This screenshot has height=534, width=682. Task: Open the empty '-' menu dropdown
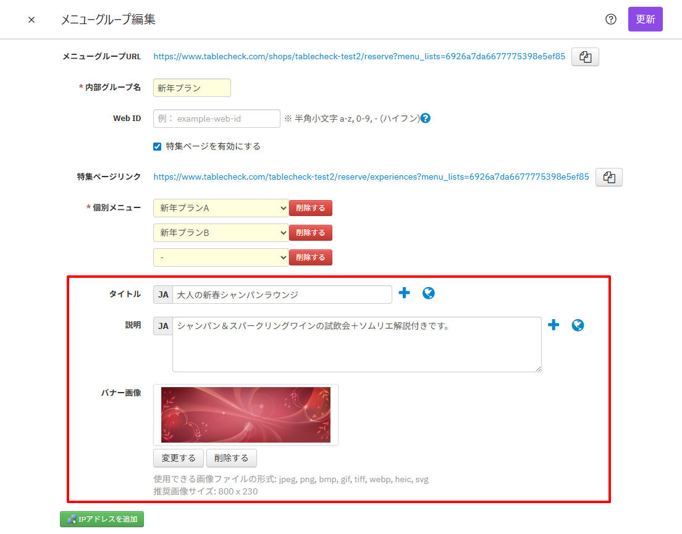click(x=221, y=257)
